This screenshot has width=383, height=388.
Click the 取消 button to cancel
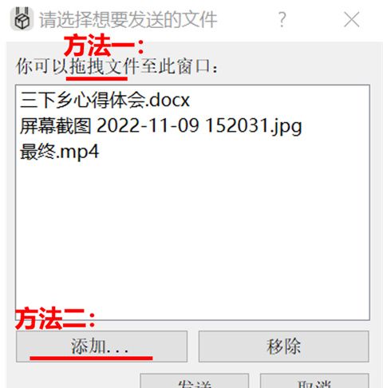pyautogui.click(x=314, y=381)
